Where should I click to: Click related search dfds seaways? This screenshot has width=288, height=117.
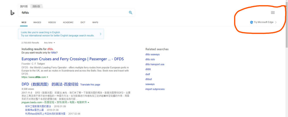point(152,54)
